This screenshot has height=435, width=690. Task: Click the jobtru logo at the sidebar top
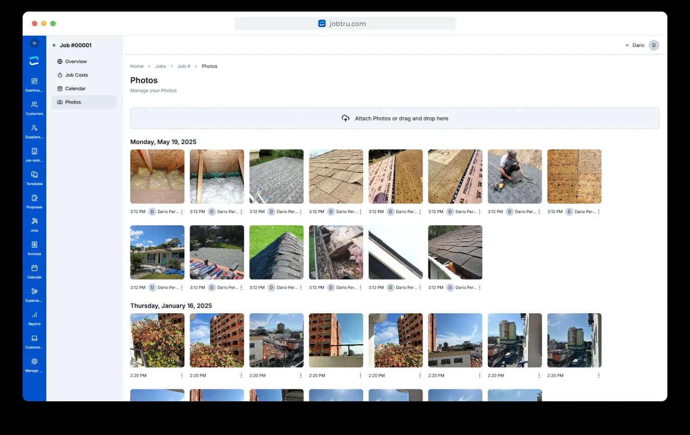[x=34, y=60]
